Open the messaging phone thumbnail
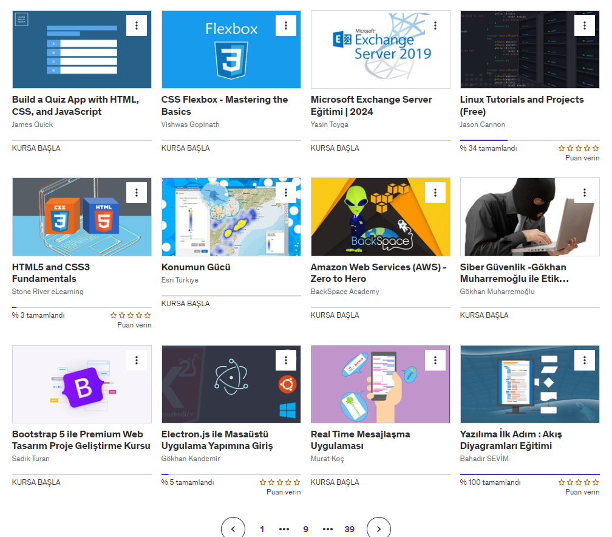The width and height of the screenshot is (612, 537). coord(381,385)
